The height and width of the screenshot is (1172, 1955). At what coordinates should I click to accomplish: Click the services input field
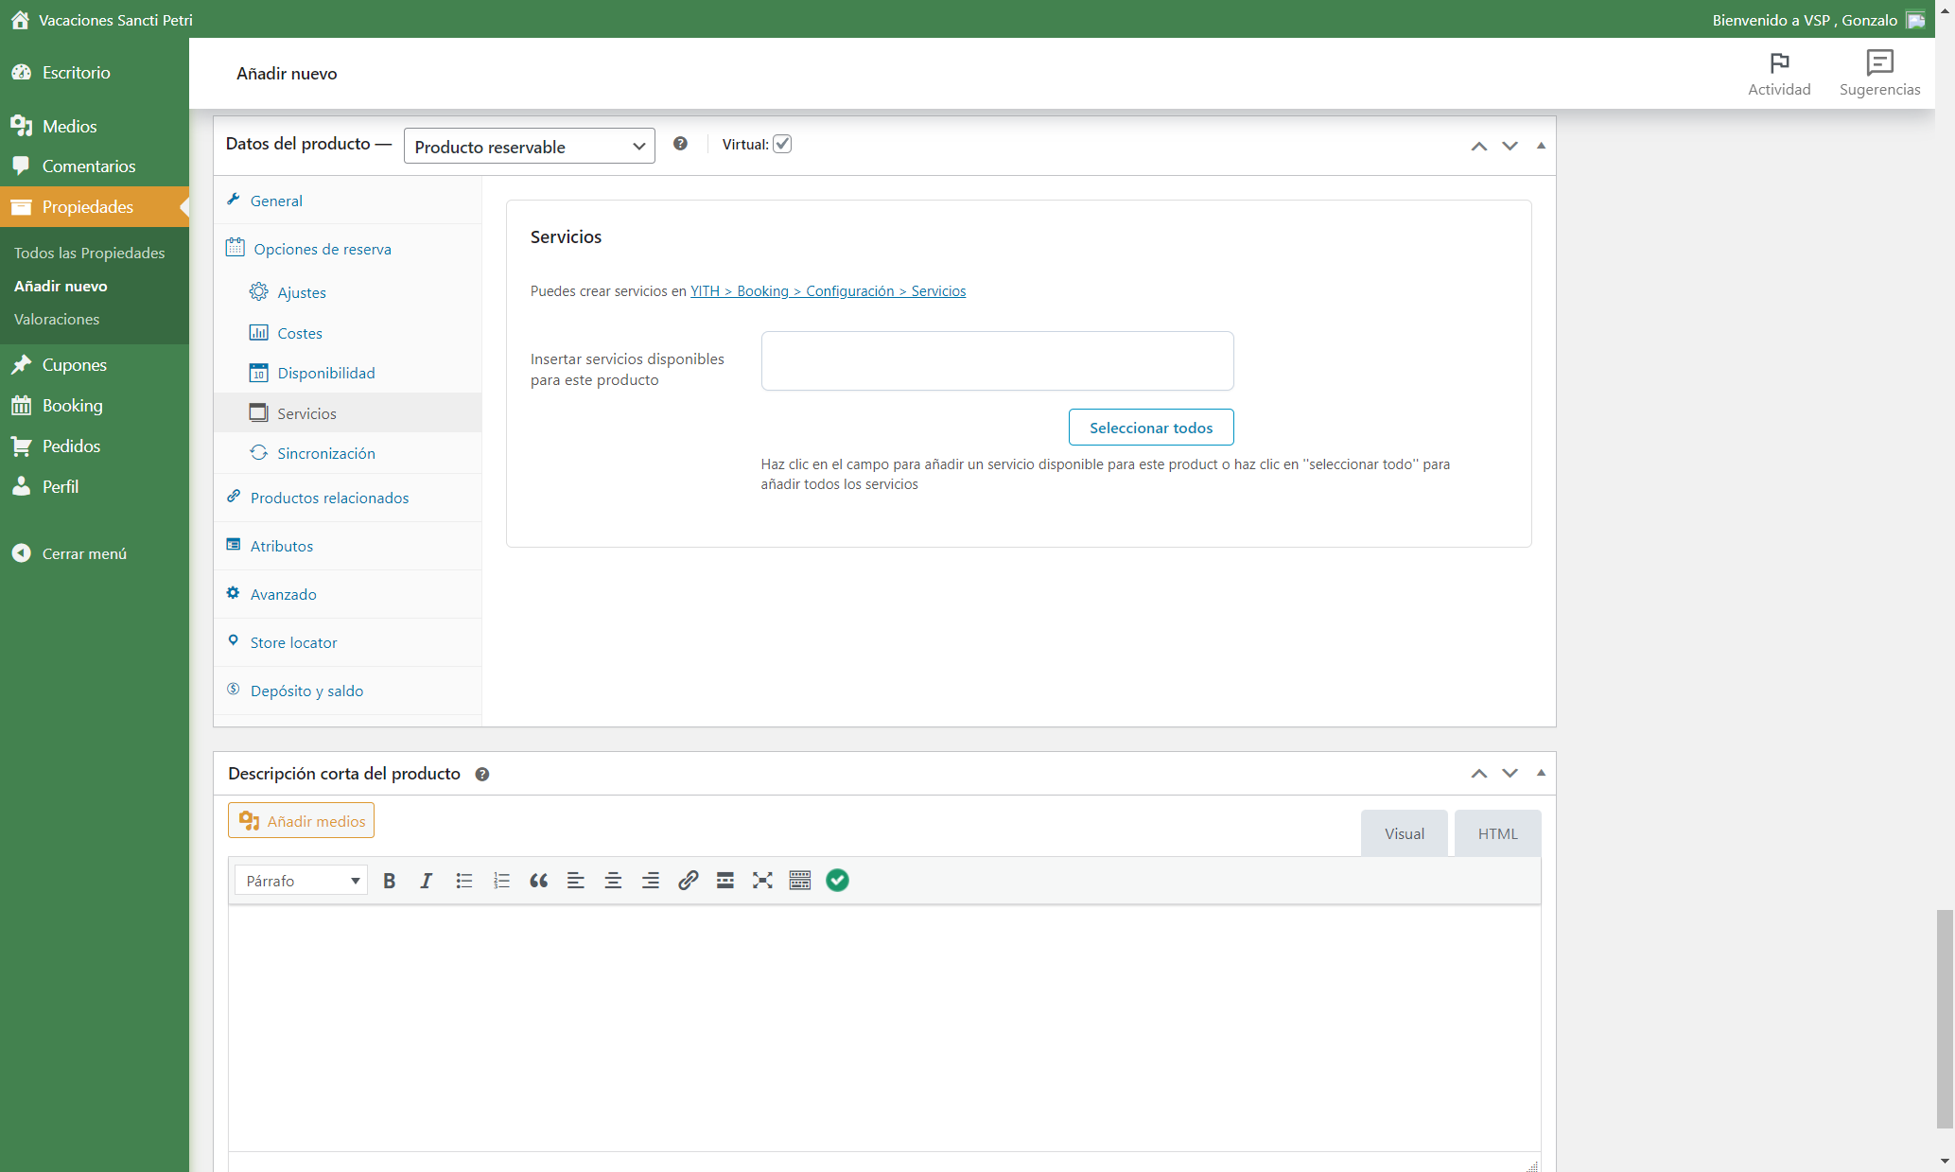[997, 360]
